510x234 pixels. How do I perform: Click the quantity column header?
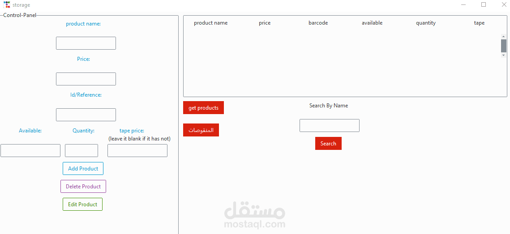[x=426, y=23]
